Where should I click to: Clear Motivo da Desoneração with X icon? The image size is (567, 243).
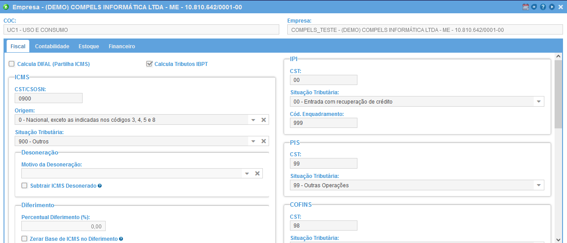[x=257, y=173]
